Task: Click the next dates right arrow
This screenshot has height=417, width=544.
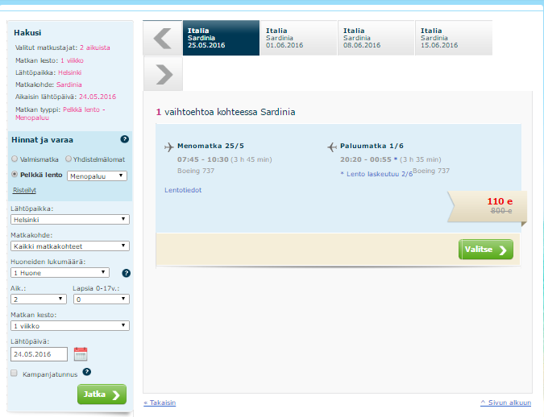Action: 163,74
